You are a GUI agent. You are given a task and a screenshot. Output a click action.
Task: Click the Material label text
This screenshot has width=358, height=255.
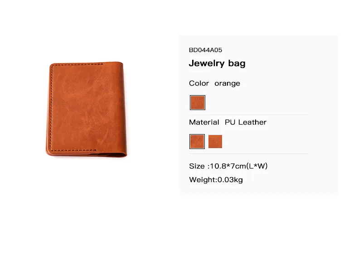tap(204, 122)
